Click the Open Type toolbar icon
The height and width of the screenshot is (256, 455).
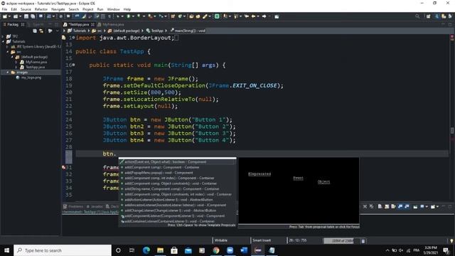point(191,16)
